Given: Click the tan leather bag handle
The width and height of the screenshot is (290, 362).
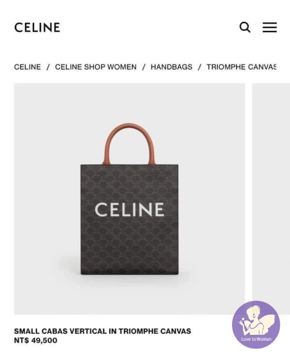Looking at the screenshot, I should pos(129,144).
